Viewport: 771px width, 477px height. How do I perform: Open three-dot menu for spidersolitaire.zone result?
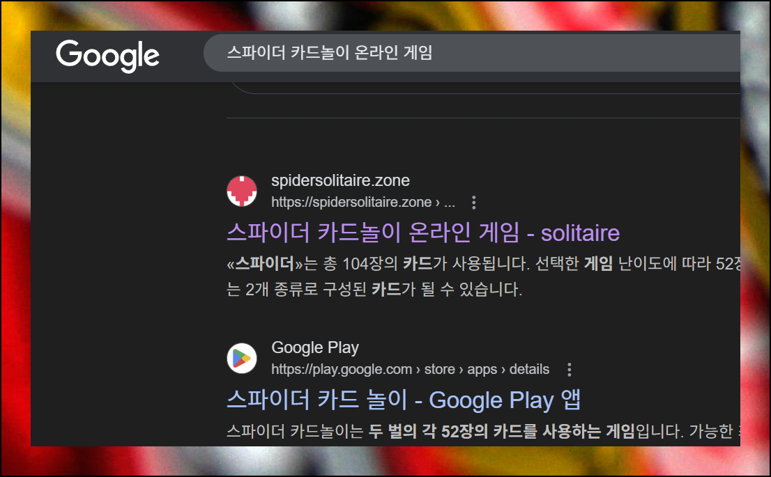(474, 203)
